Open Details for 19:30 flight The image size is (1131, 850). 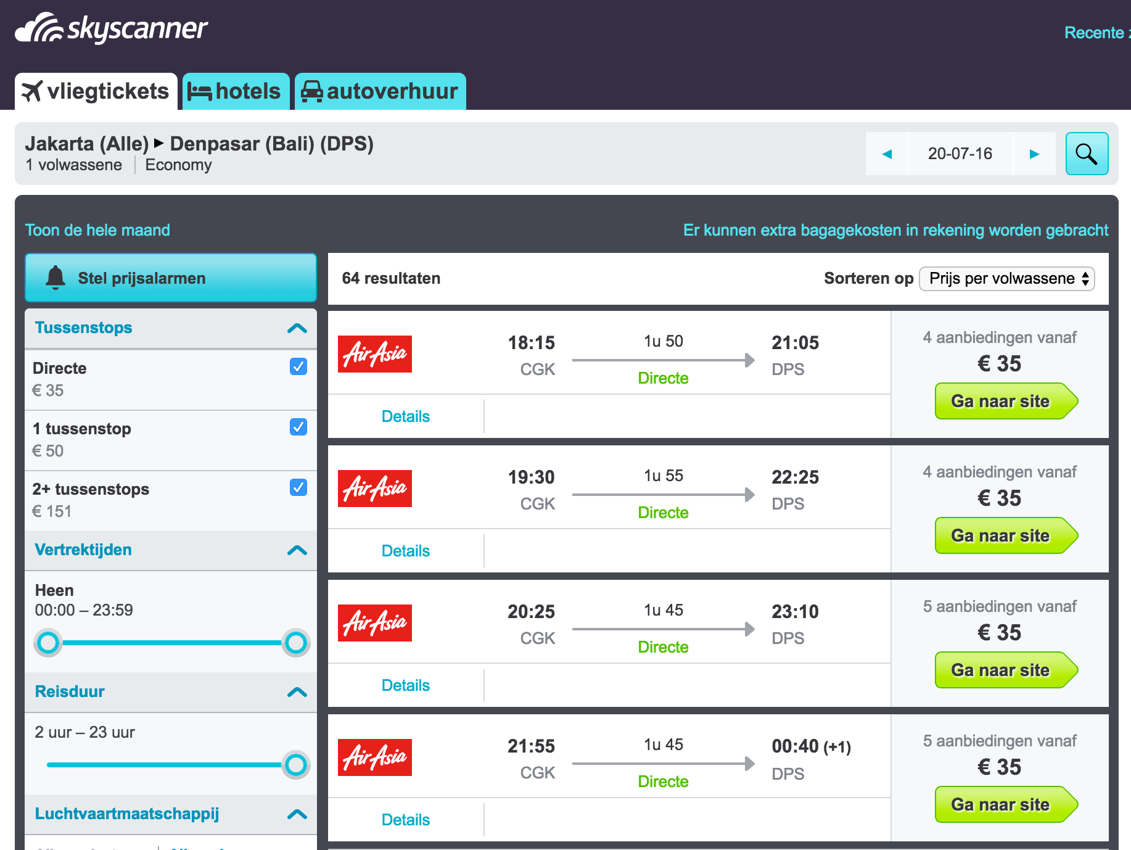(405, 551)
